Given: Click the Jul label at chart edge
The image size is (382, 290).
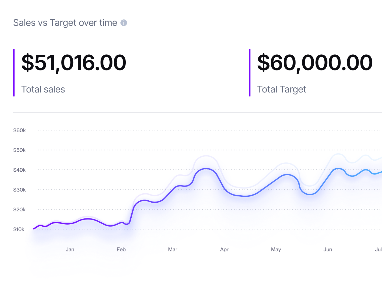Looking at the screenshot, I should pyautogui.click(x=378, y=249).
